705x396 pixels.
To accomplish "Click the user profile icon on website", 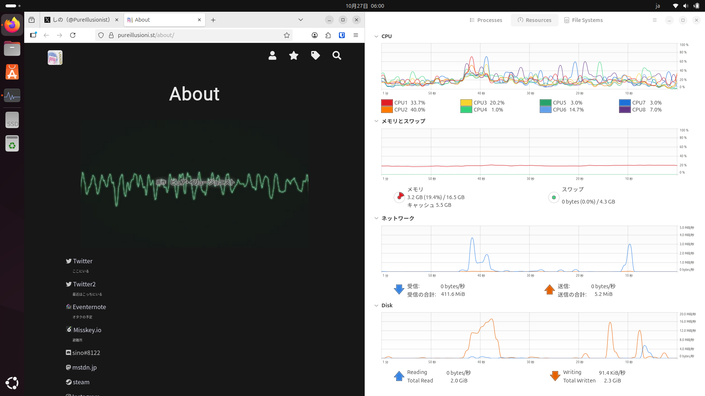I will [x=272, y=55].
